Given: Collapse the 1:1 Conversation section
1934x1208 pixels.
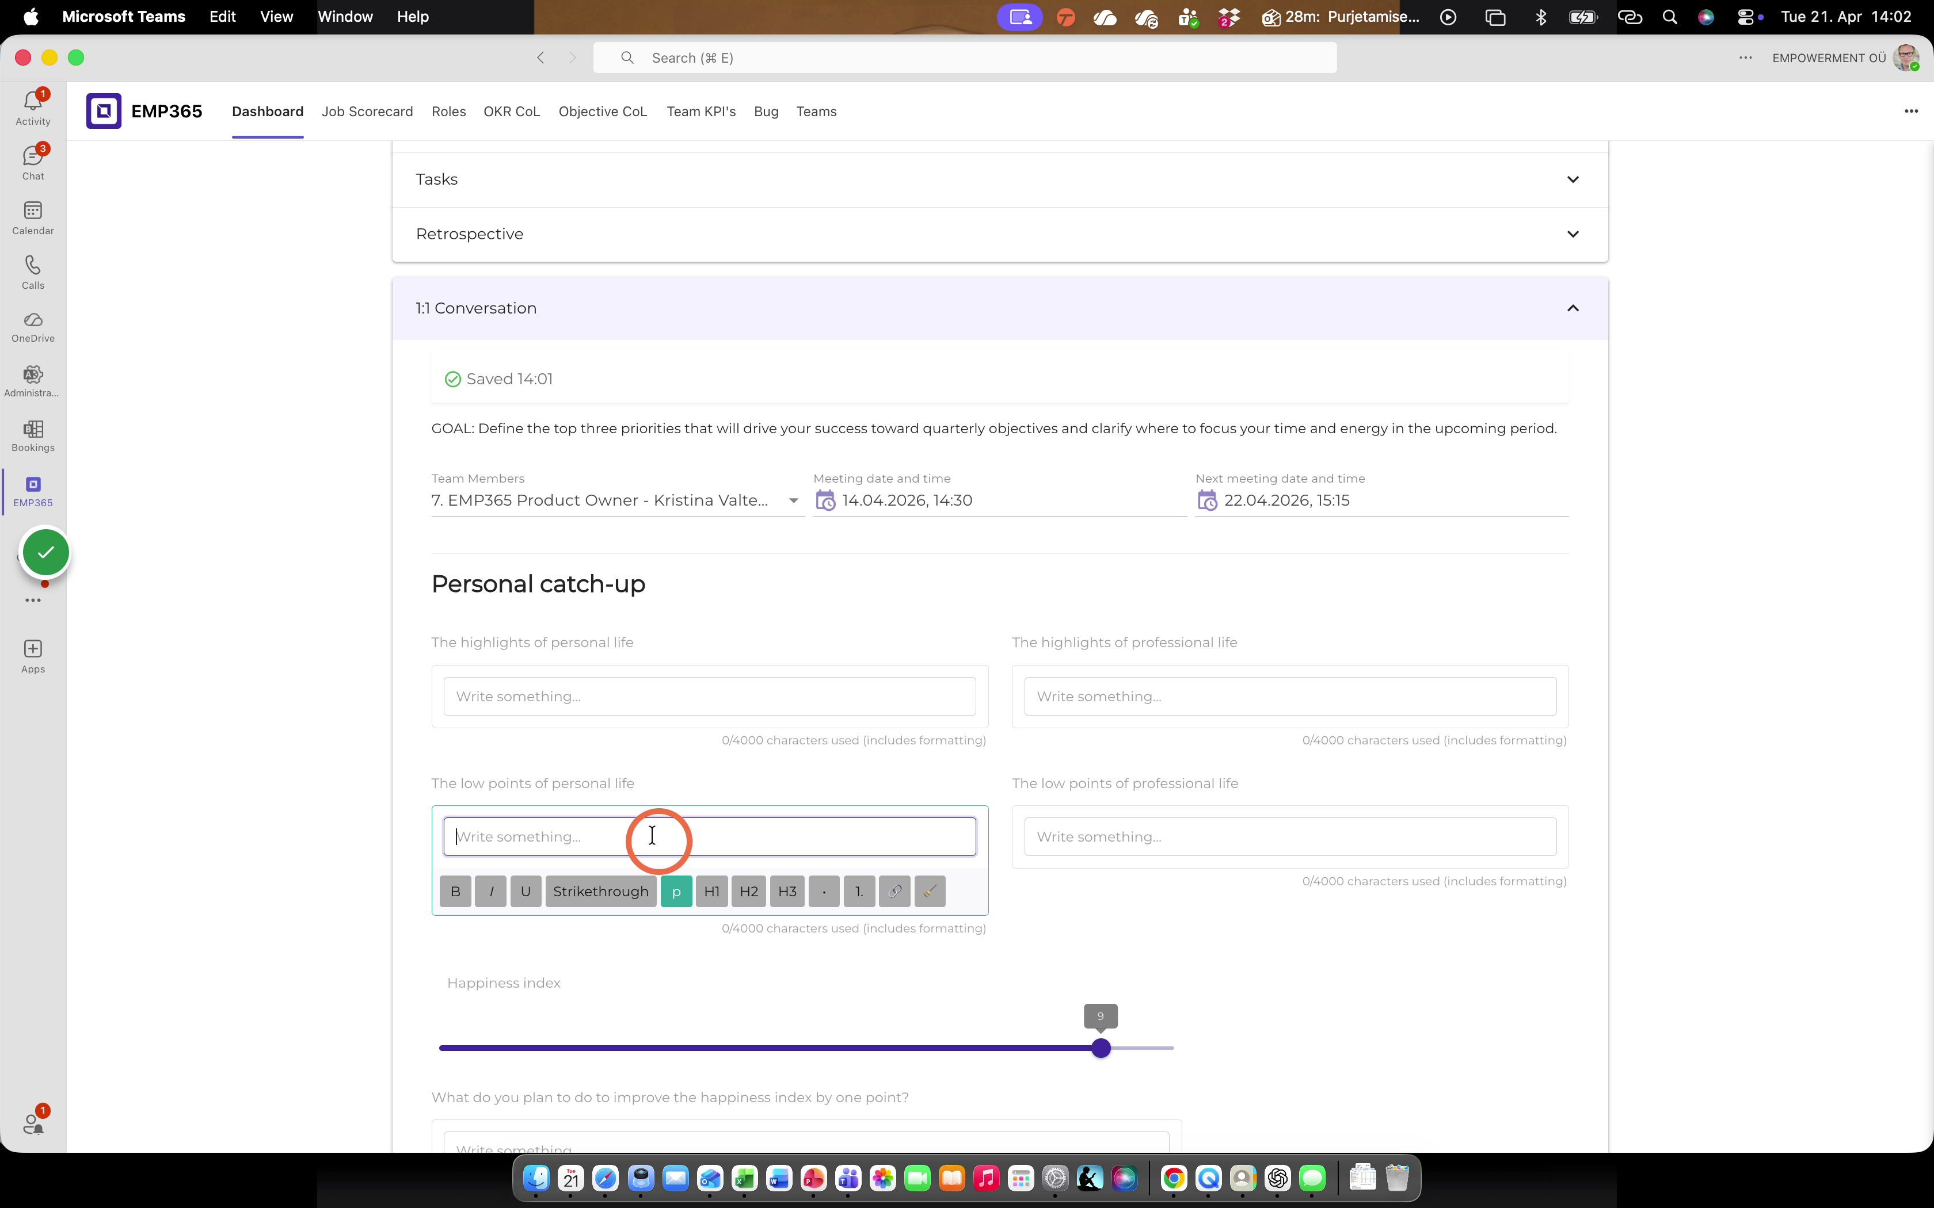Looking at the screenshot, I should click(1000, 308).
